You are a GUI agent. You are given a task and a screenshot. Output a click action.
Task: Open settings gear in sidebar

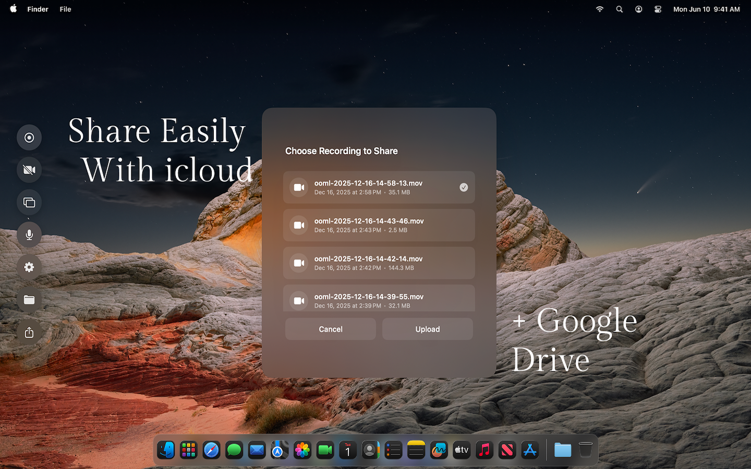tap(29, 267)
